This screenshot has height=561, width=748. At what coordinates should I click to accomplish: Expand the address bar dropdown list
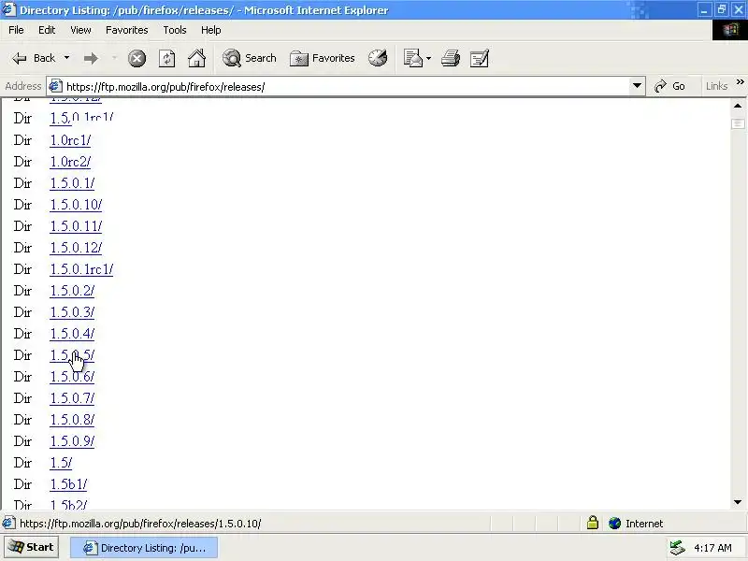tap(637, 86)
